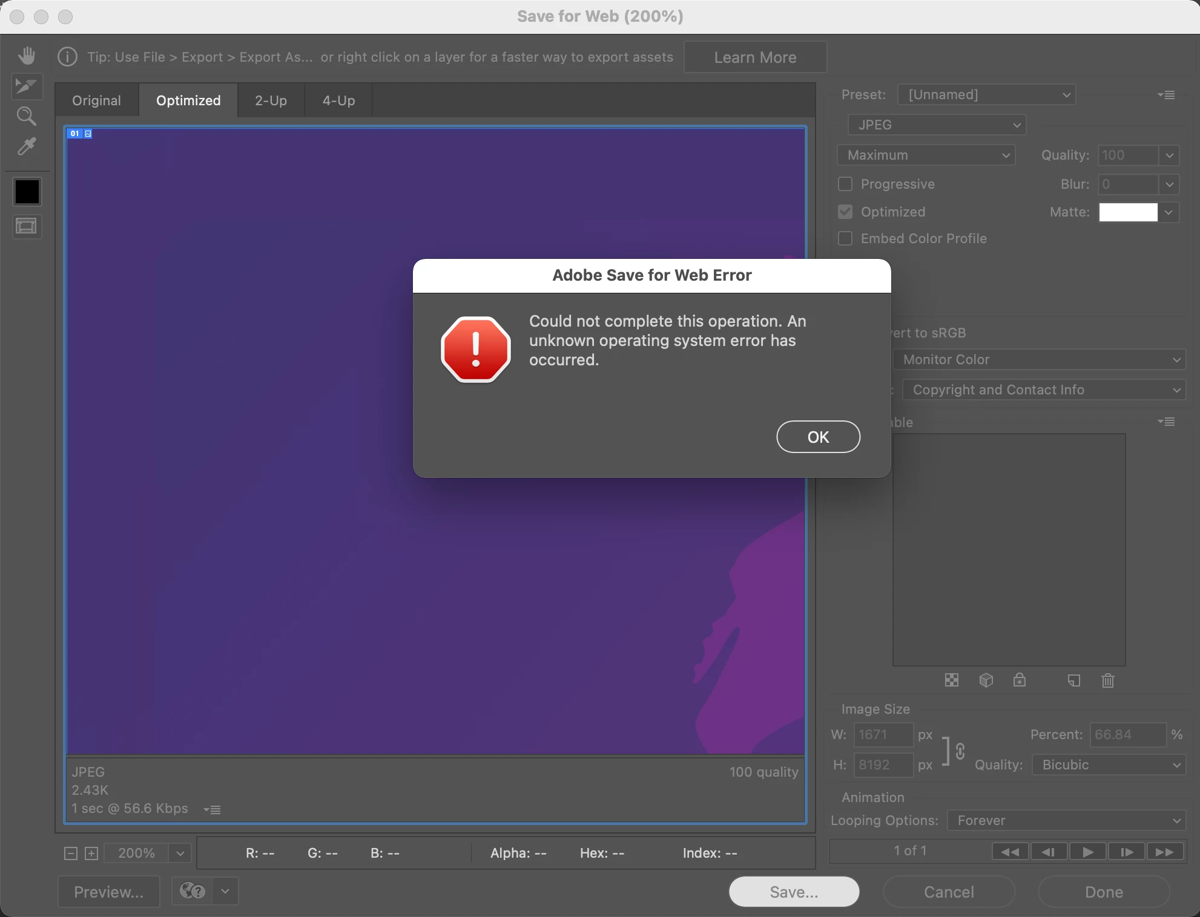Select the Eyedropper tool
This screenshot has height=917, width=1200.
(27, 146)
